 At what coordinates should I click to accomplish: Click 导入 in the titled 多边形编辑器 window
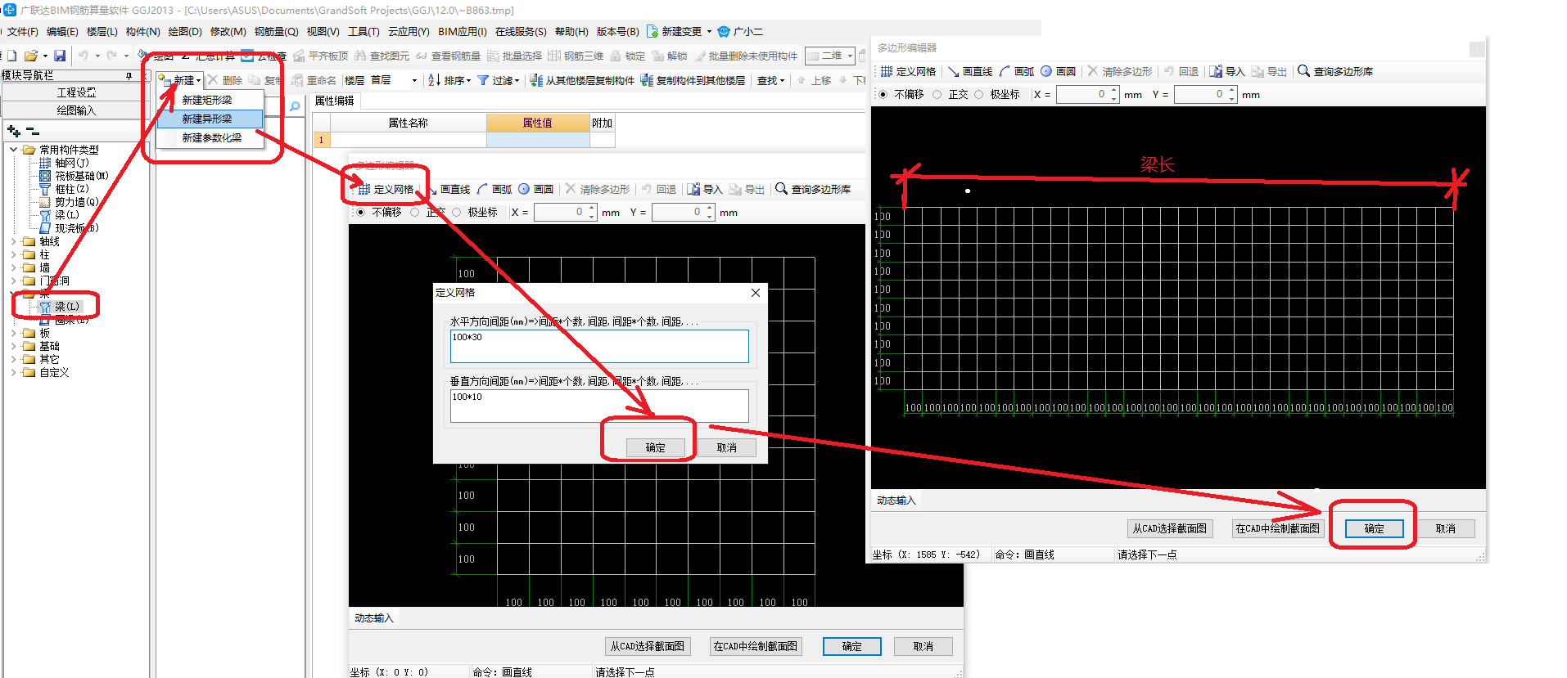coord(1227,71)
